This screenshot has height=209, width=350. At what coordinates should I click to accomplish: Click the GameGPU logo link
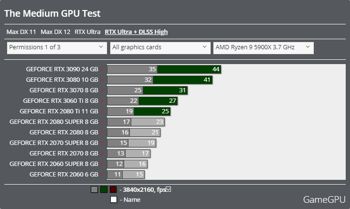(323, 199)
